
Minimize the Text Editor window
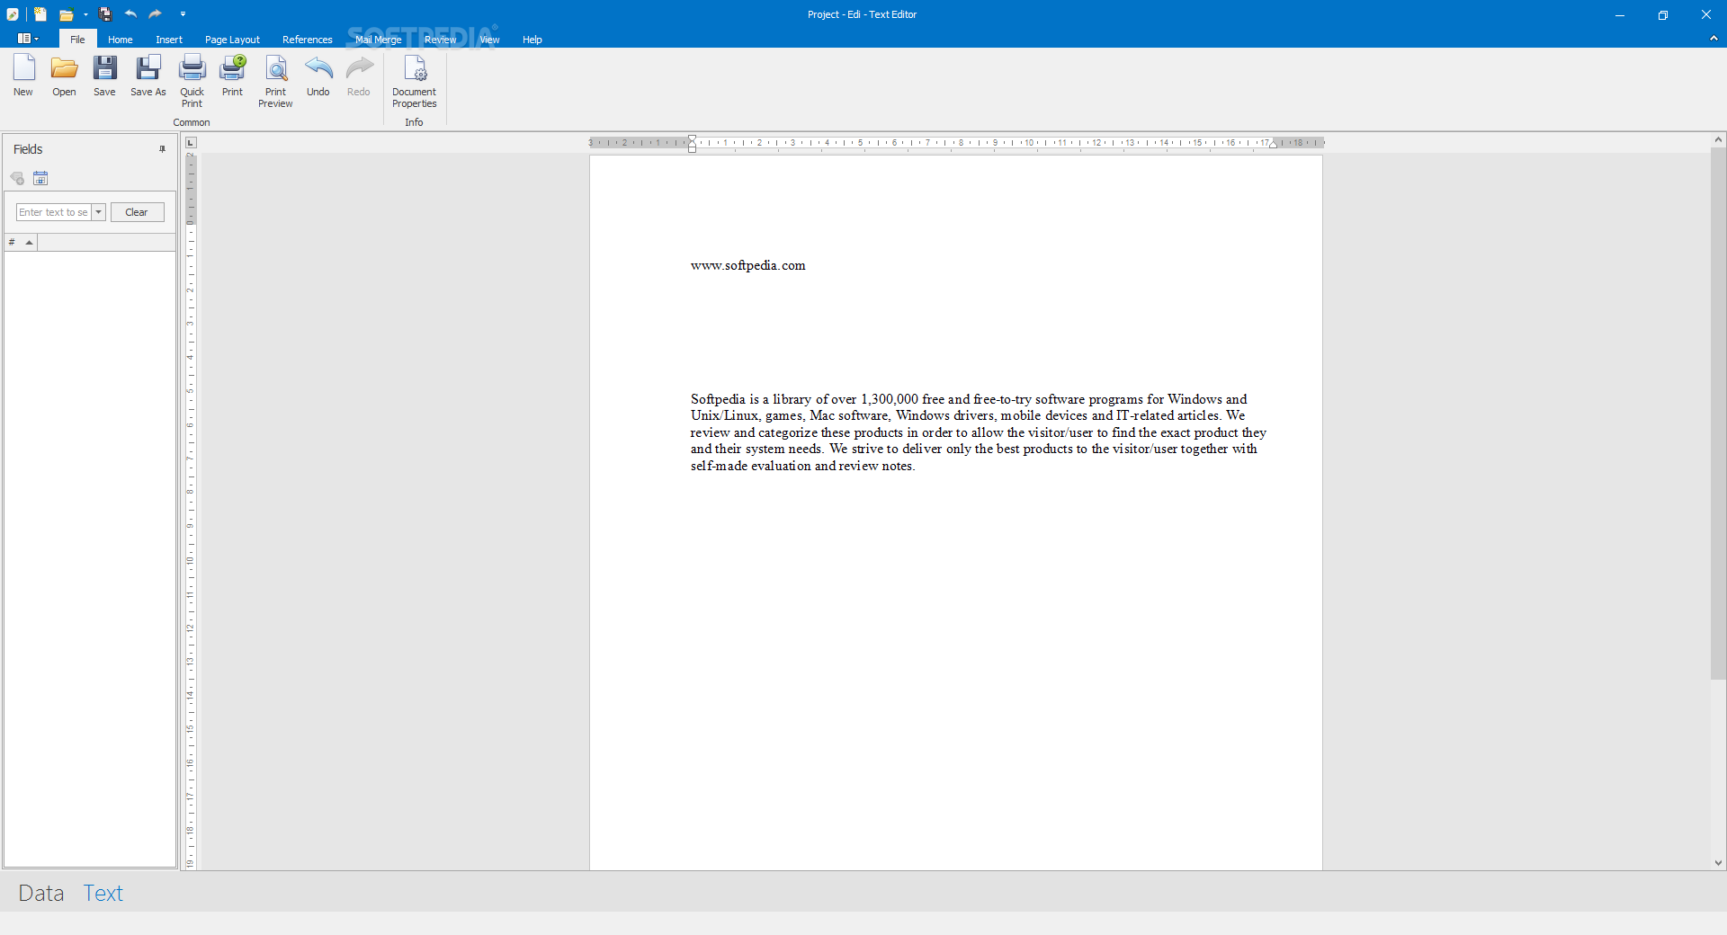pos(1620,14)
